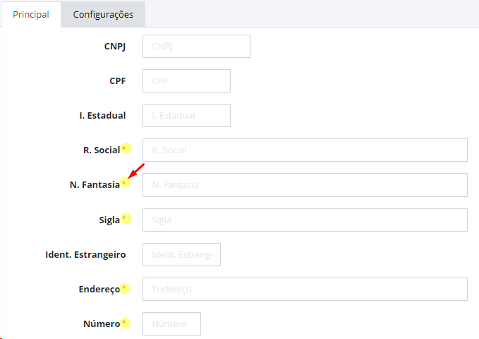Click the required asterisk beside Sigla

pyautogui.click(x=125, y=218)
